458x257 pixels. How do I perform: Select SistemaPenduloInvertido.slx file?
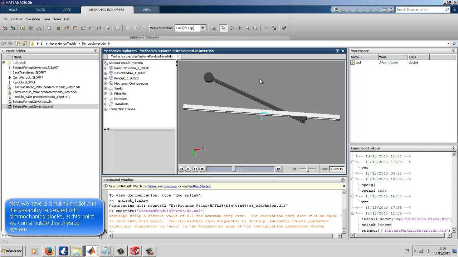pyautogui.click(x=32, y=102)
